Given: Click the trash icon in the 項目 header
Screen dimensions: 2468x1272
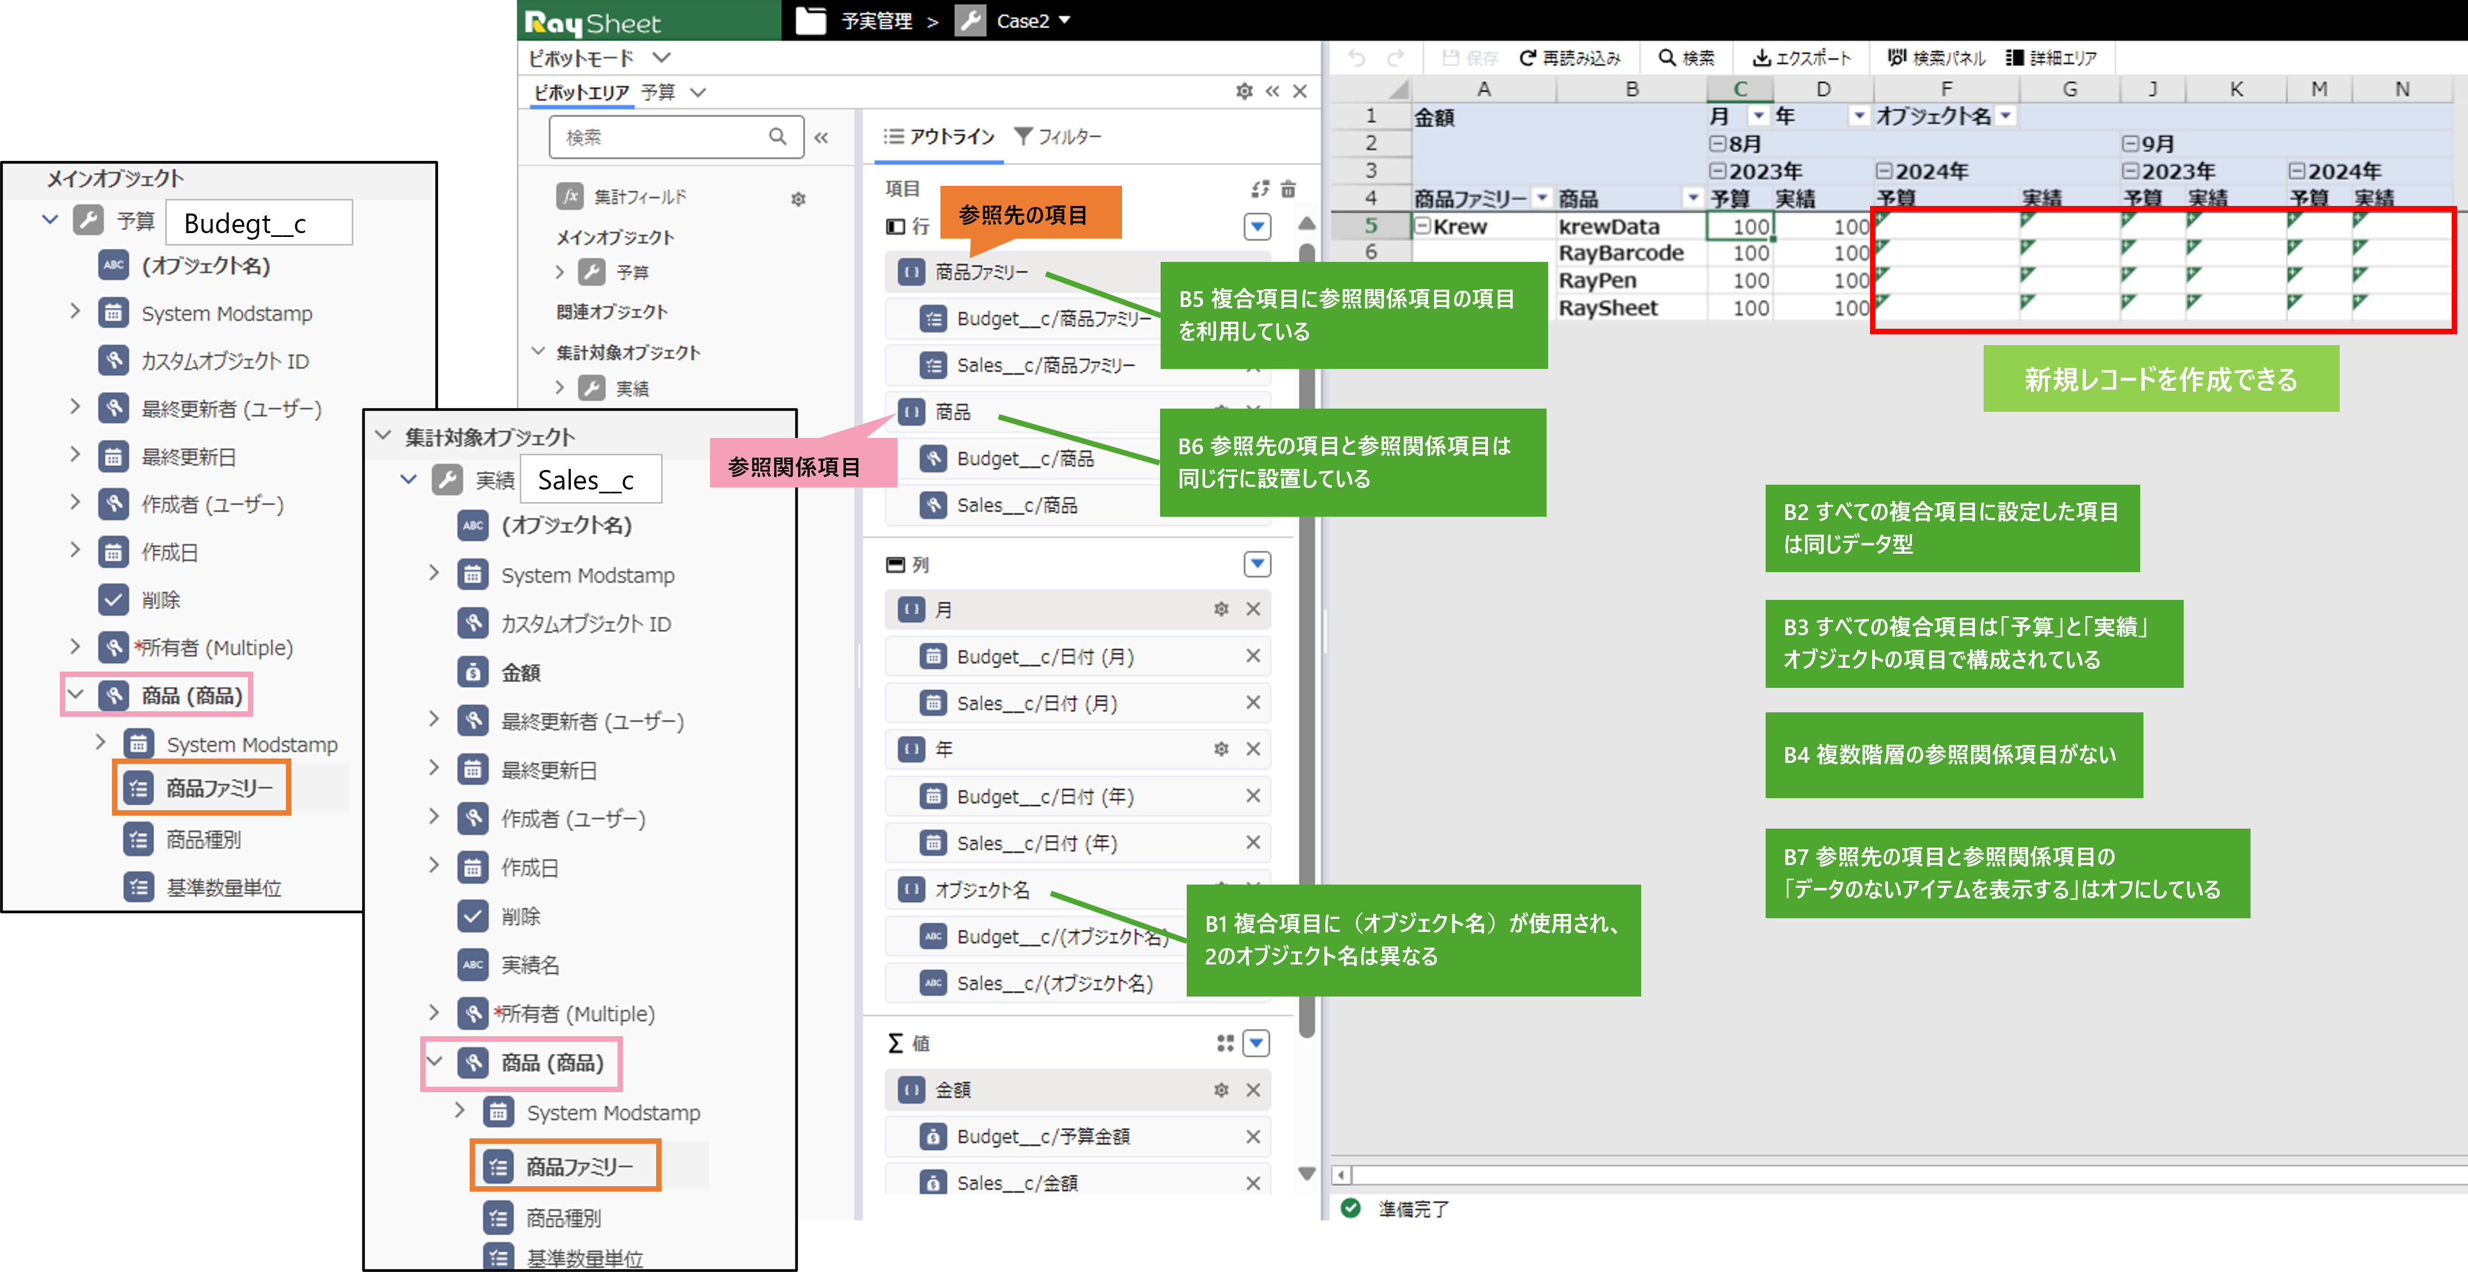Looking at the screenshot, I should 1288,189.
